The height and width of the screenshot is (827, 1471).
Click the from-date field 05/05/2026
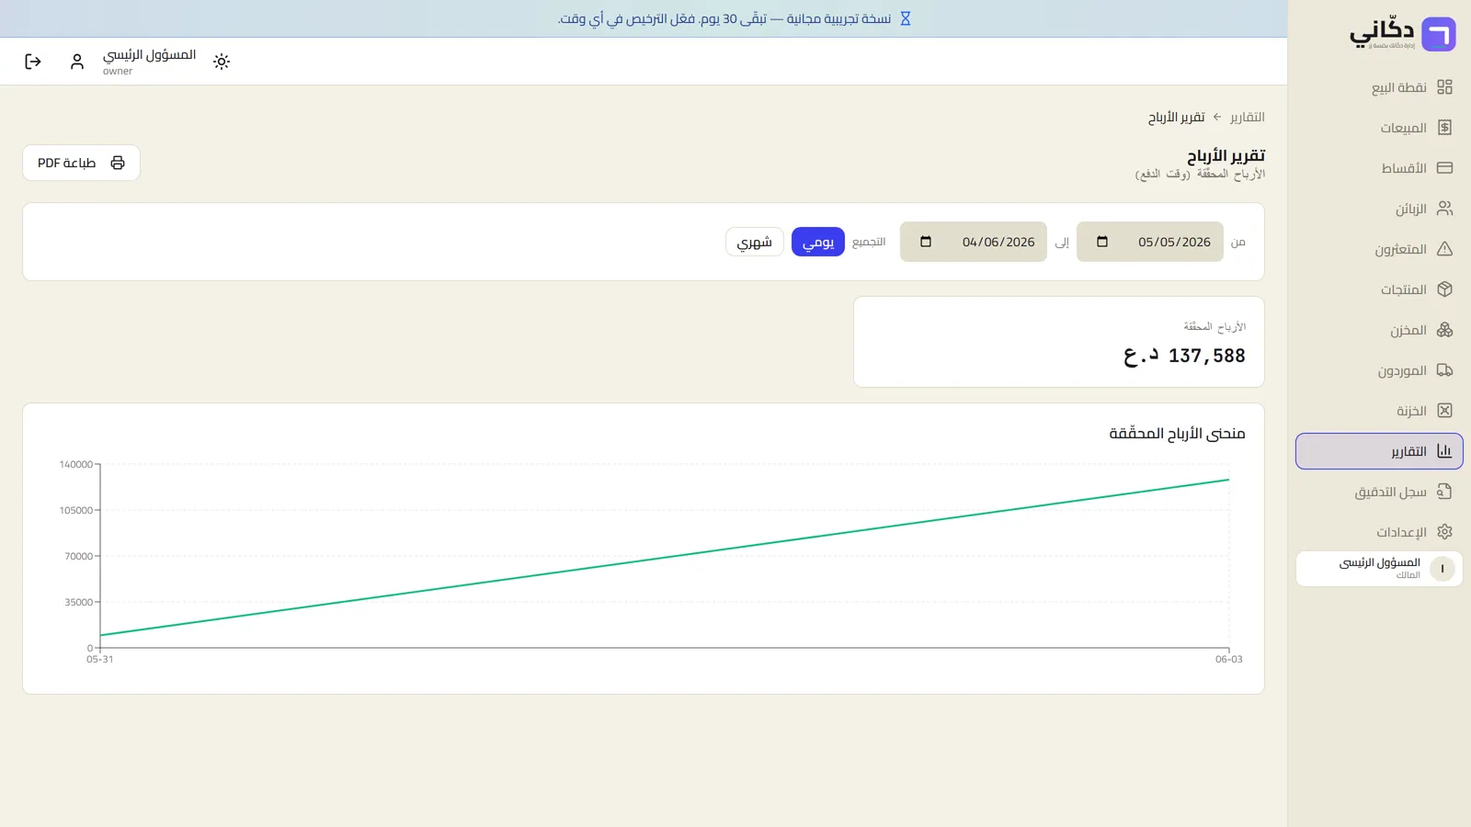click(x=1150, y=242)
